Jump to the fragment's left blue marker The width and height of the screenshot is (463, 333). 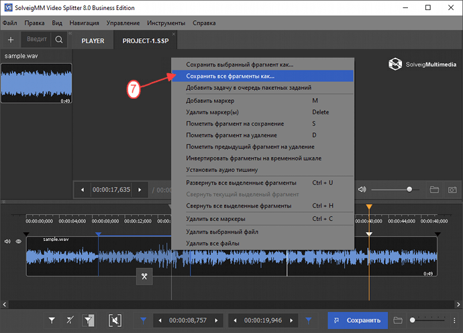(x=143, y=320)
